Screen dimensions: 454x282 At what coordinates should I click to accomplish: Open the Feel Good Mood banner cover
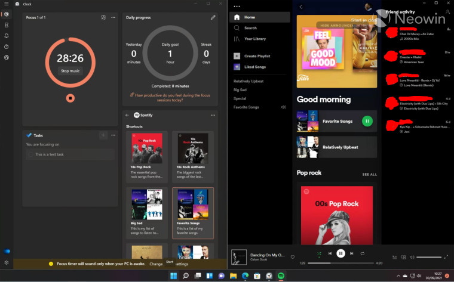coord(323,48)
